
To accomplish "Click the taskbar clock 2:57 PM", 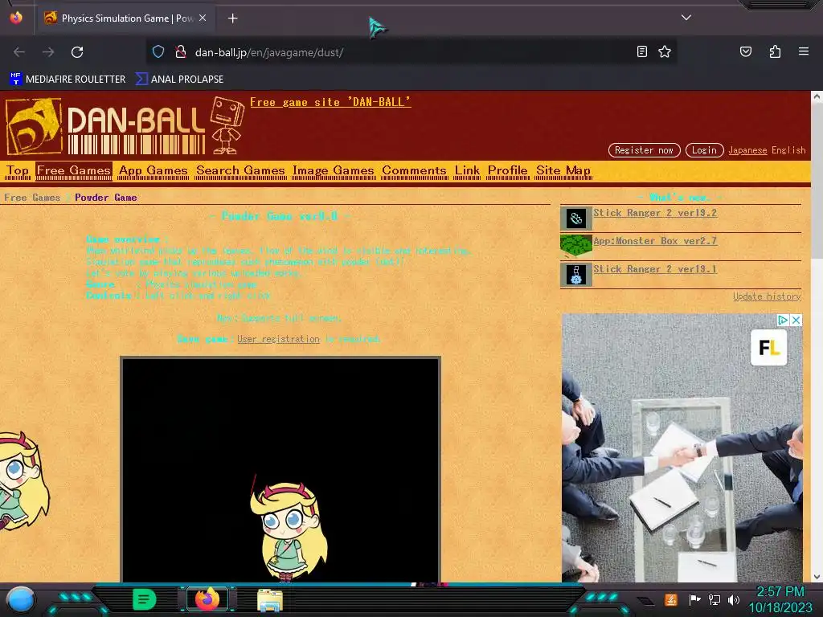I will click(780, 592).
